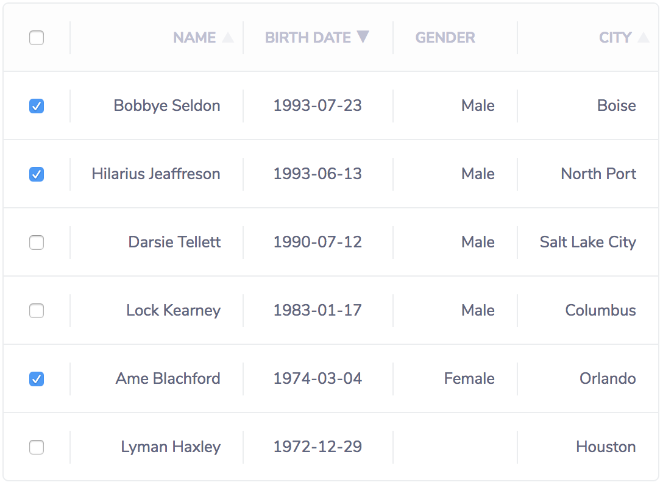
Task: Click the Name column sort arrow
Action: [228, 38]
